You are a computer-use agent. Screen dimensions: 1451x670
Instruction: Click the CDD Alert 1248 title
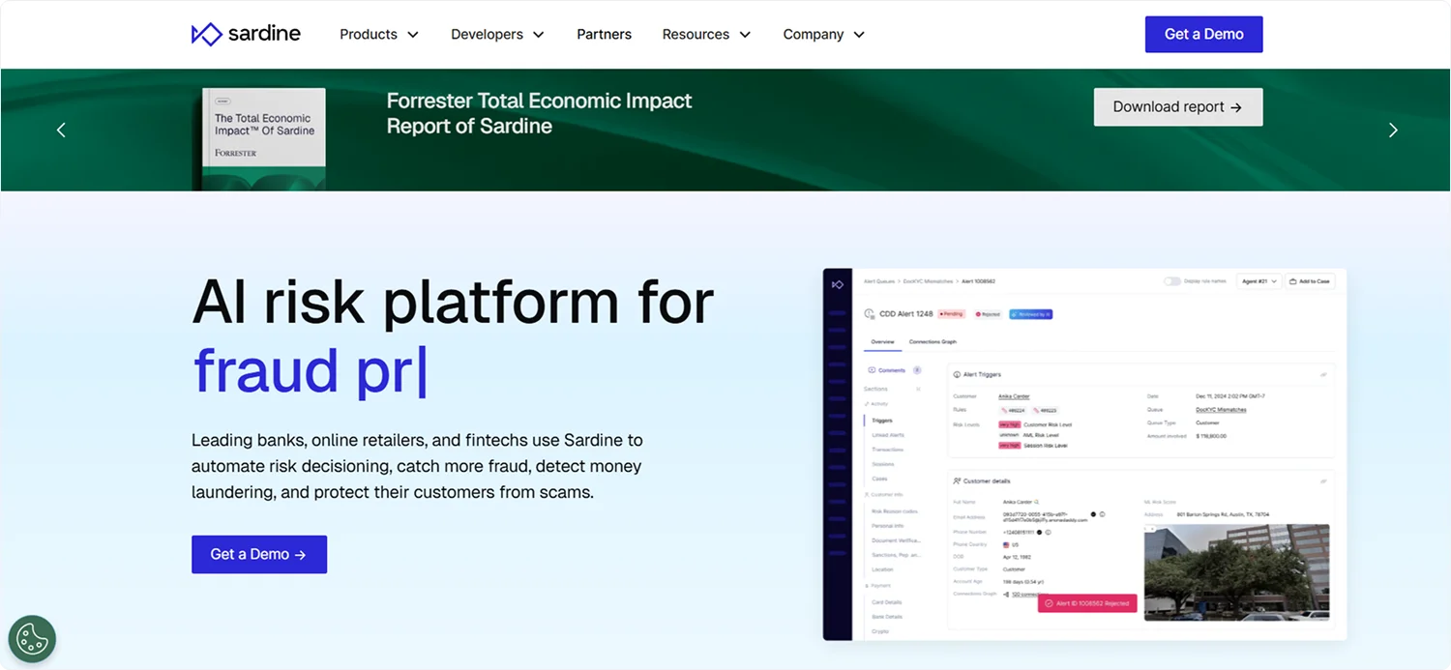point(904,314)
